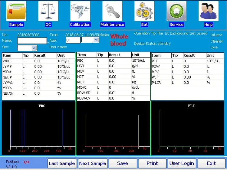Click the WBC histogram chart
This screenshot has width=227, height=170.
click(x=38, y=128)
